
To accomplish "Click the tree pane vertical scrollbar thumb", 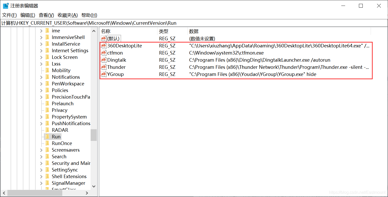I will 94,135.
